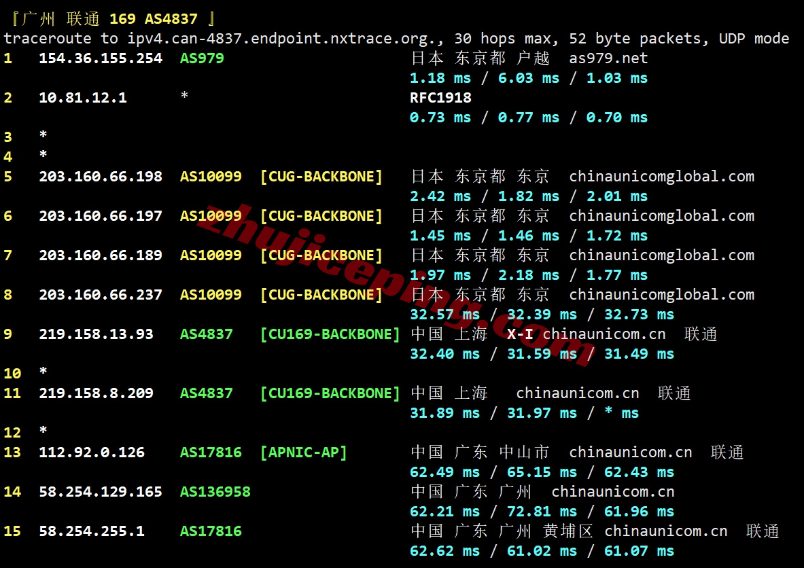Click the RFC1918 label

click(x=440, y=98)
